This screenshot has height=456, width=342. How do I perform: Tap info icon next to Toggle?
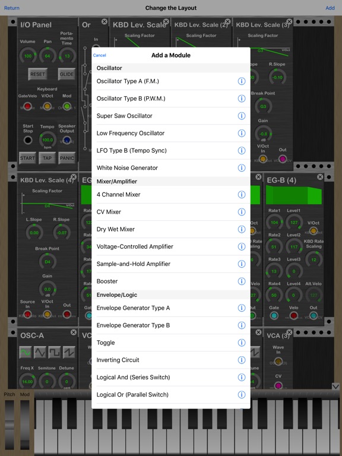point(242,343)
